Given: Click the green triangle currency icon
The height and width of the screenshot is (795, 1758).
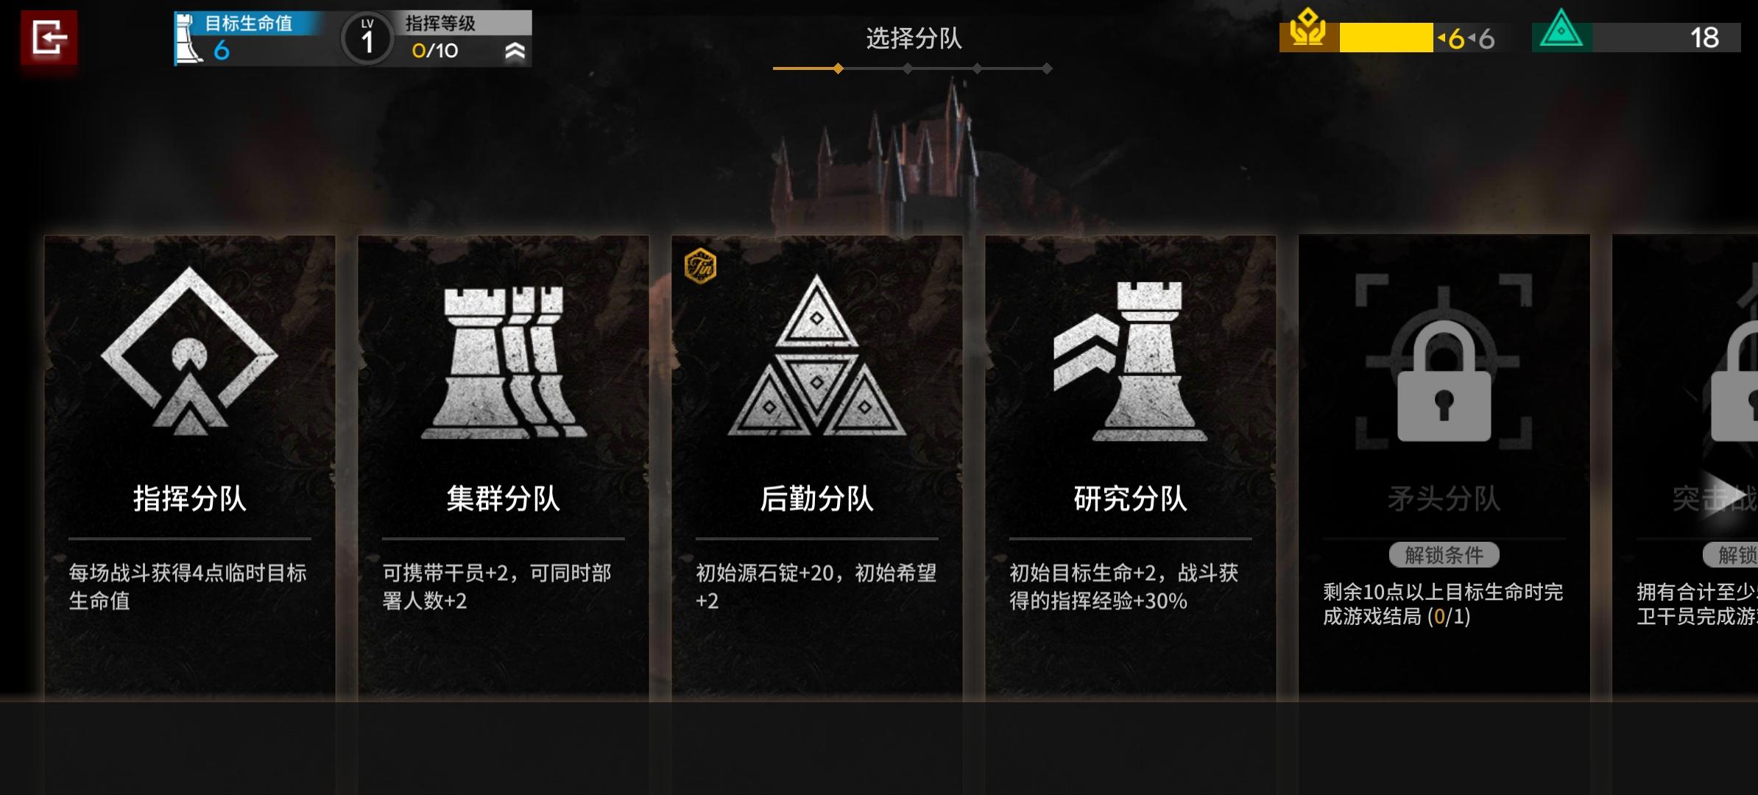Looking at the screenshot, I should pos(1561,31).
